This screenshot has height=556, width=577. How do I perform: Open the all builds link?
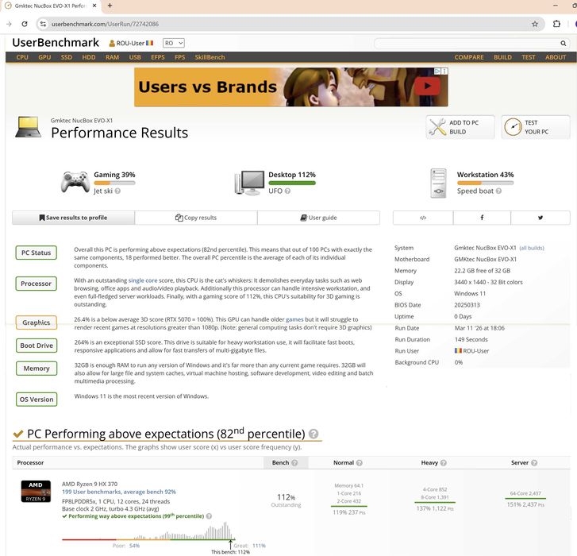point(532,248)
